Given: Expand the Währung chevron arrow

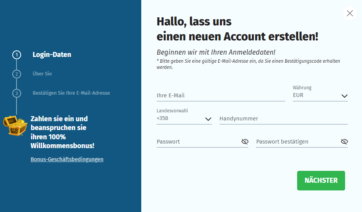Looking at the screenshot, I should click(344, 96).
